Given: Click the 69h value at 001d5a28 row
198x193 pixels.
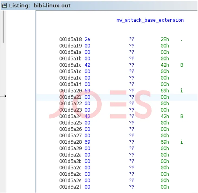Looking at the screenshot, I should tap(165, 142).
